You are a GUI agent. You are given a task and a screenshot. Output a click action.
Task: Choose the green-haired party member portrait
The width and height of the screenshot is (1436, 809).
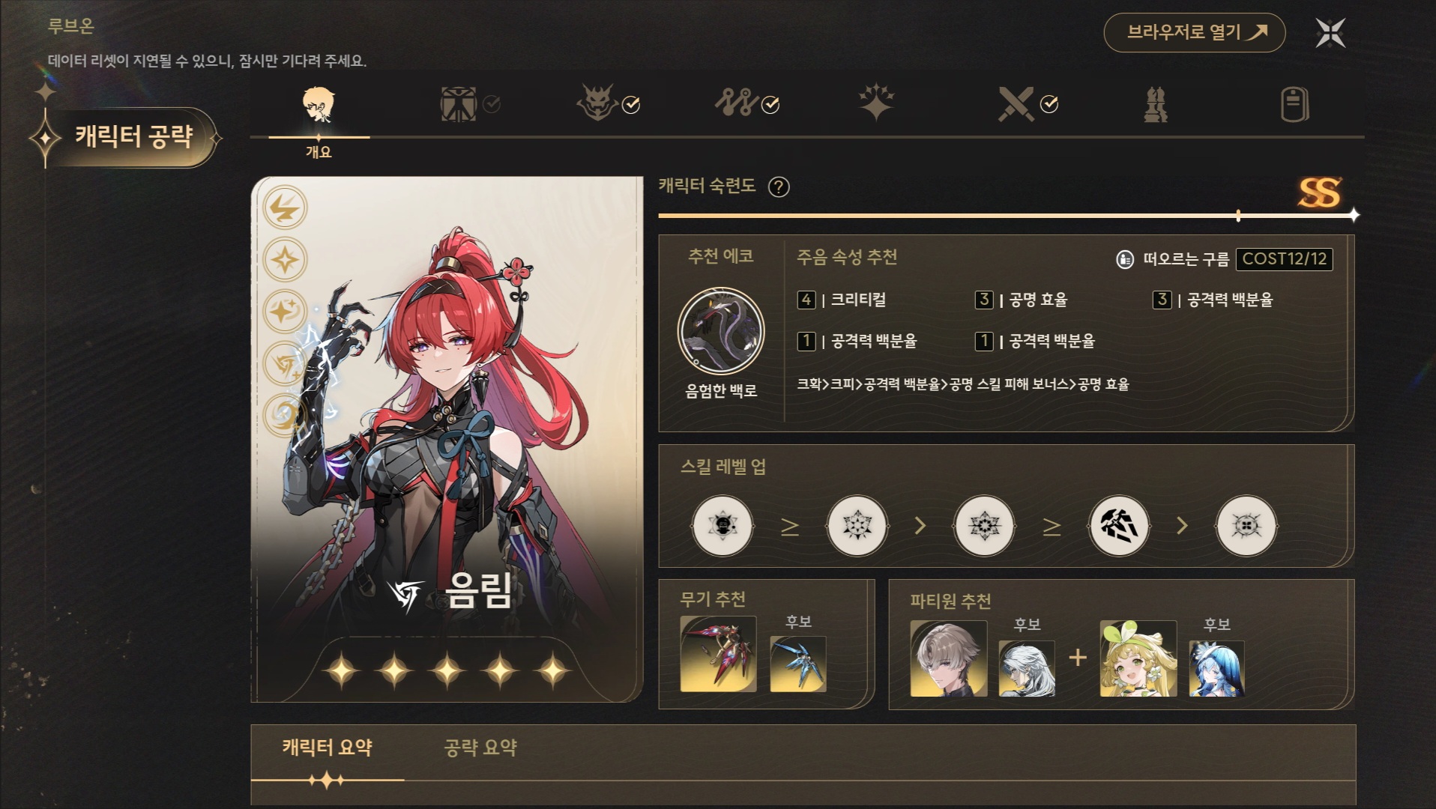pos(1138,658)
